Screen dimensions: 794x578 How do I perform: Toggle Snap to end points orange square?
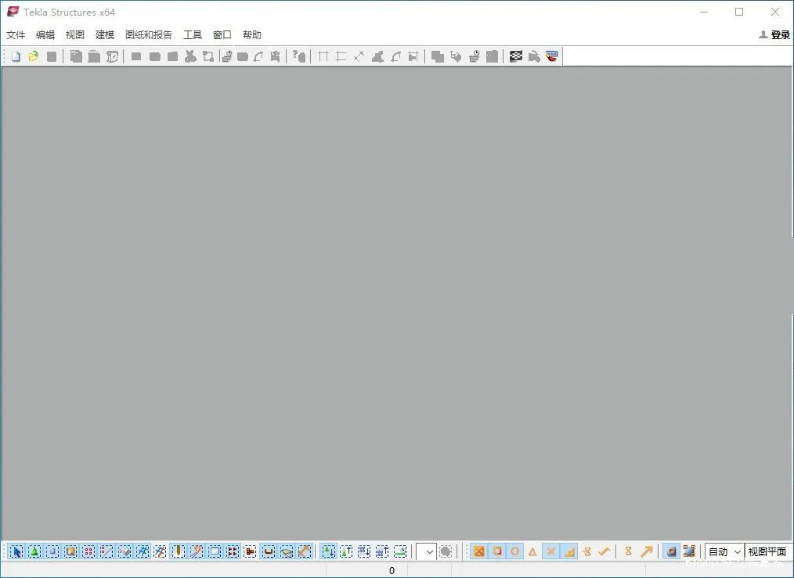496,551
